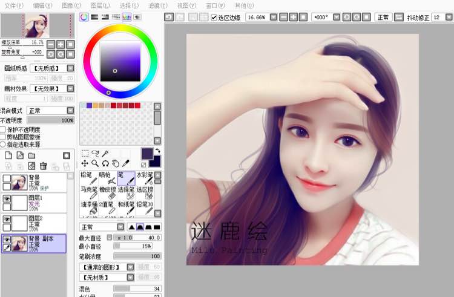
Task: Hide 图层1 using its eye icon
Action: [7, 198]
